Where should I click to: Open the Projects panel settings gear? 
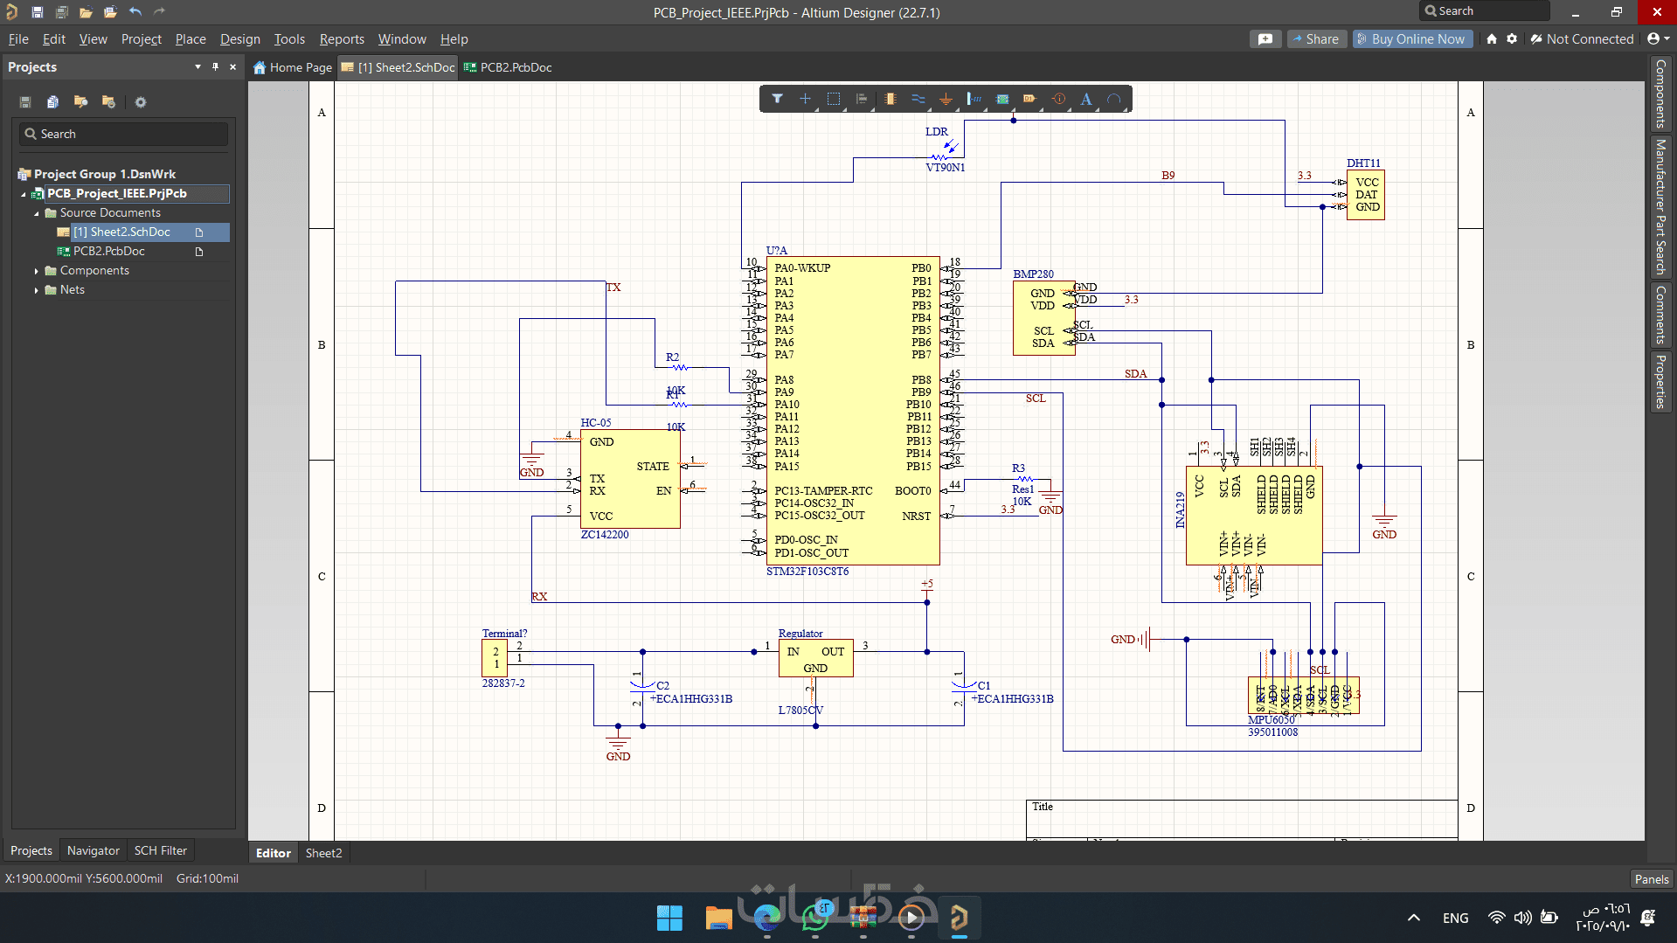140,102
